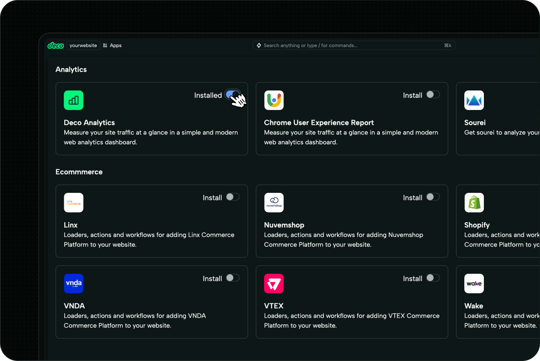Open the yourwebsite site selector

(x=83, y=45)
